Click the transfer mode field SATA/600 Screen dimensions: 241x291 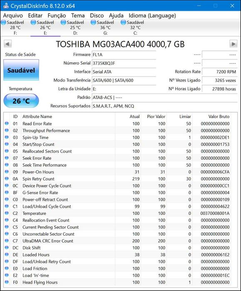click(124, 80)
